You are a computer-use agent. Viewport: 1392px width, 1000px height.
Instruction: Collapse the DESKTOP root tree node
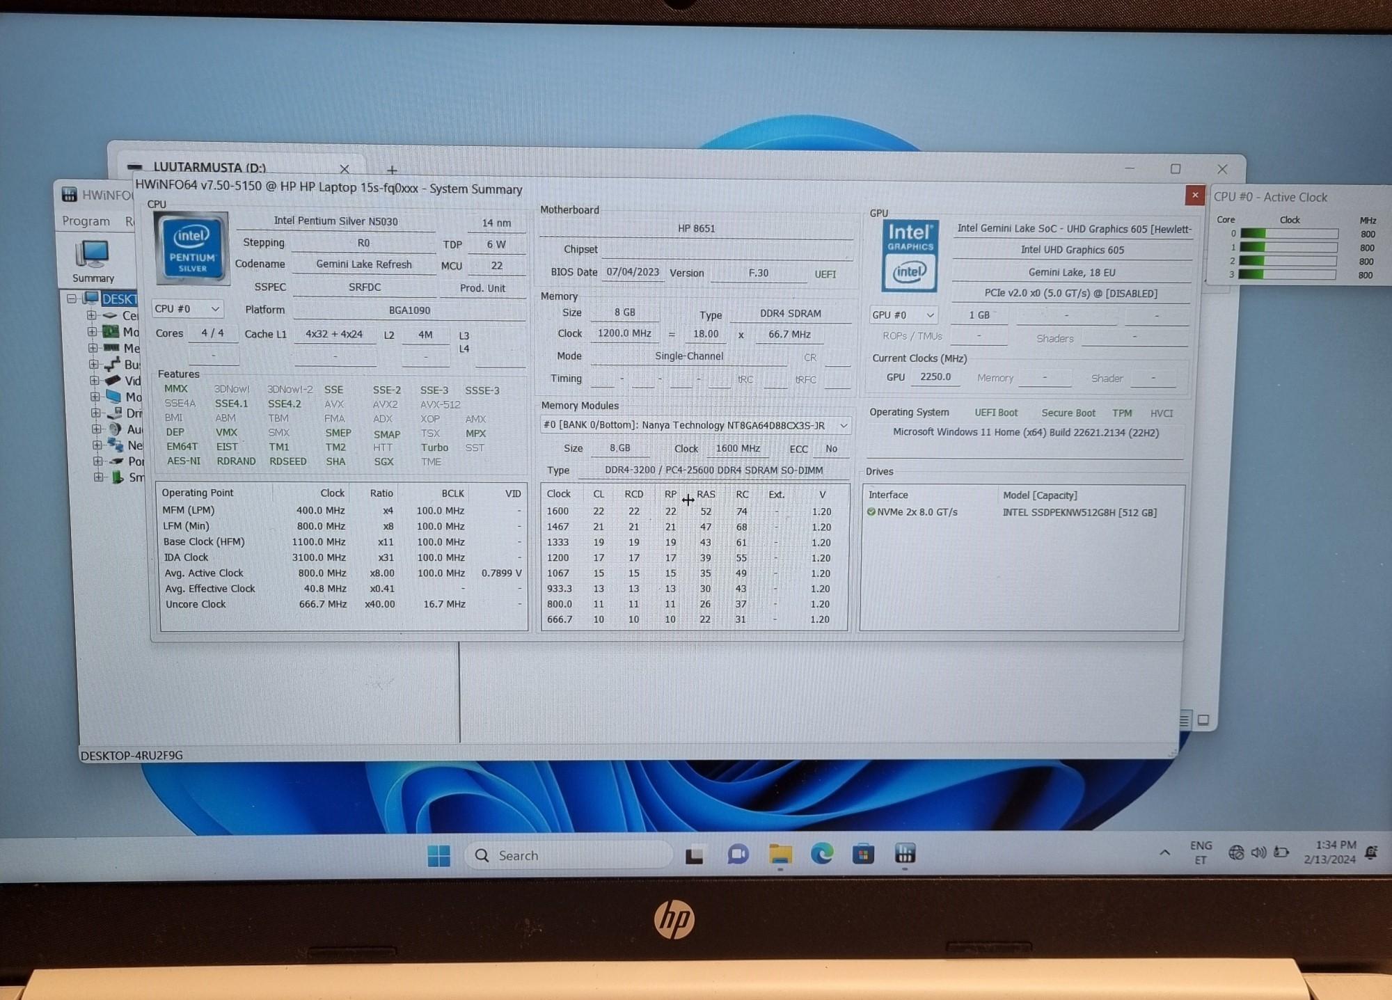72,299
